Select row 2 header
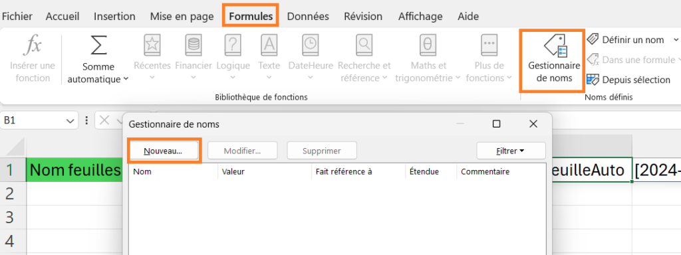The height and width of the screenshot is (255, 681). point(13,194)
